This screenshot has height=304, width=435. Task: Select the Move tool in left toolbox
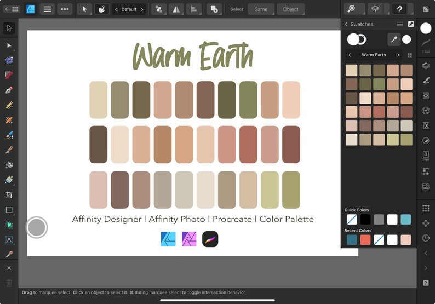(9, 28)
